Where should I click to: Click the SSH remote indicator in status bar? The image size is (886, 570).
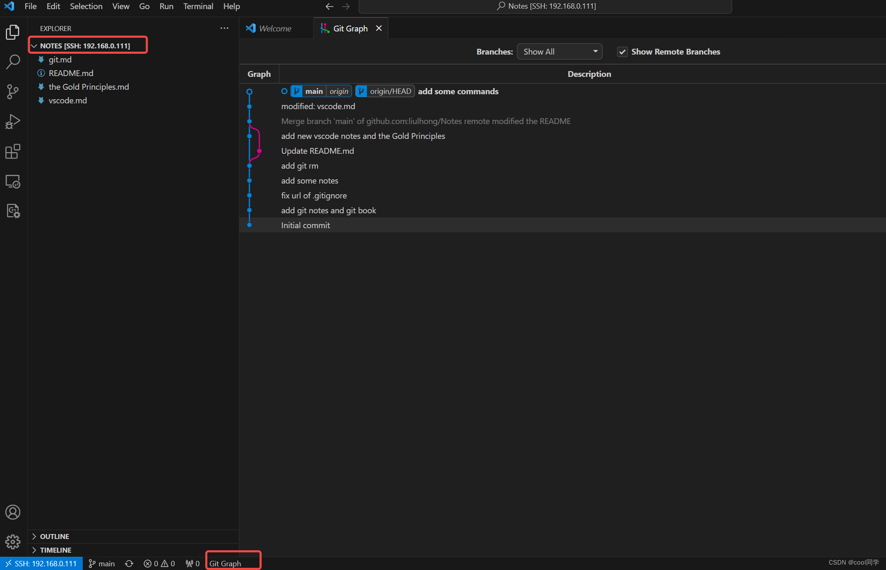pos(41,563)
